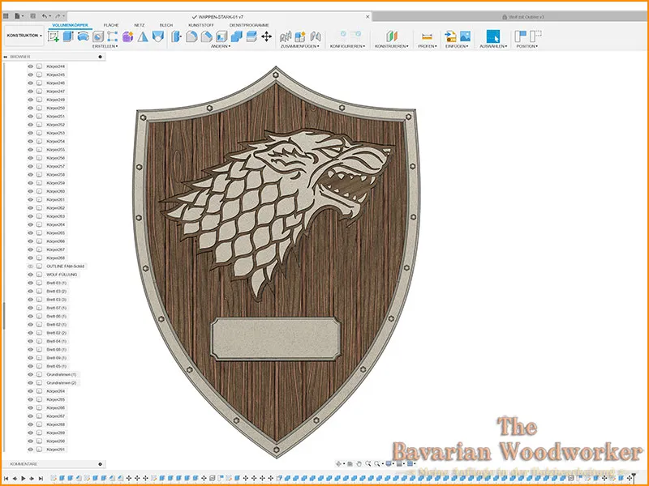The height and width of the screenshot is (486, 649).
Task: Click the Measure tool icon
Action: point(428,36)
